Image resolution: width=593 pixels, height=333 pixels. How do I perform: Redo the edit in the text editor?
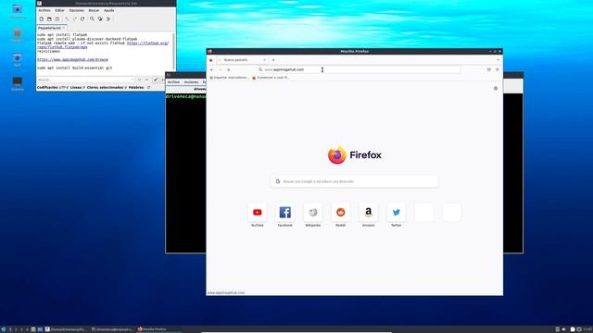(x=74, y=18)
